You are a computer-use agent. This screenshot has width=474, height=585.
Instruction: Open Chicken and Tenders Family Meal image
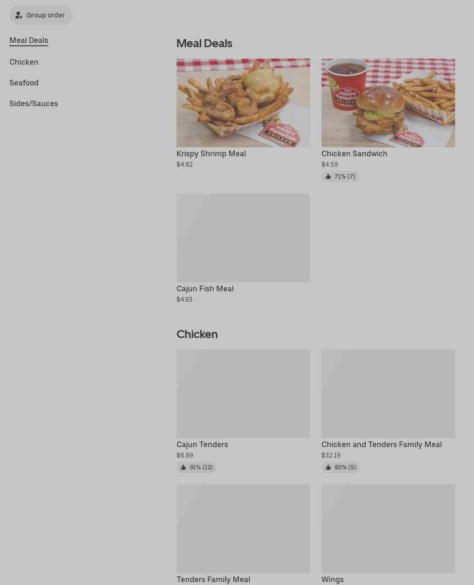(388, 394)
